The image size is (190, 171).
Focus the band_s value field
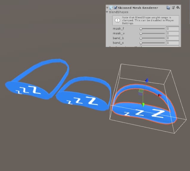point(172,43)
